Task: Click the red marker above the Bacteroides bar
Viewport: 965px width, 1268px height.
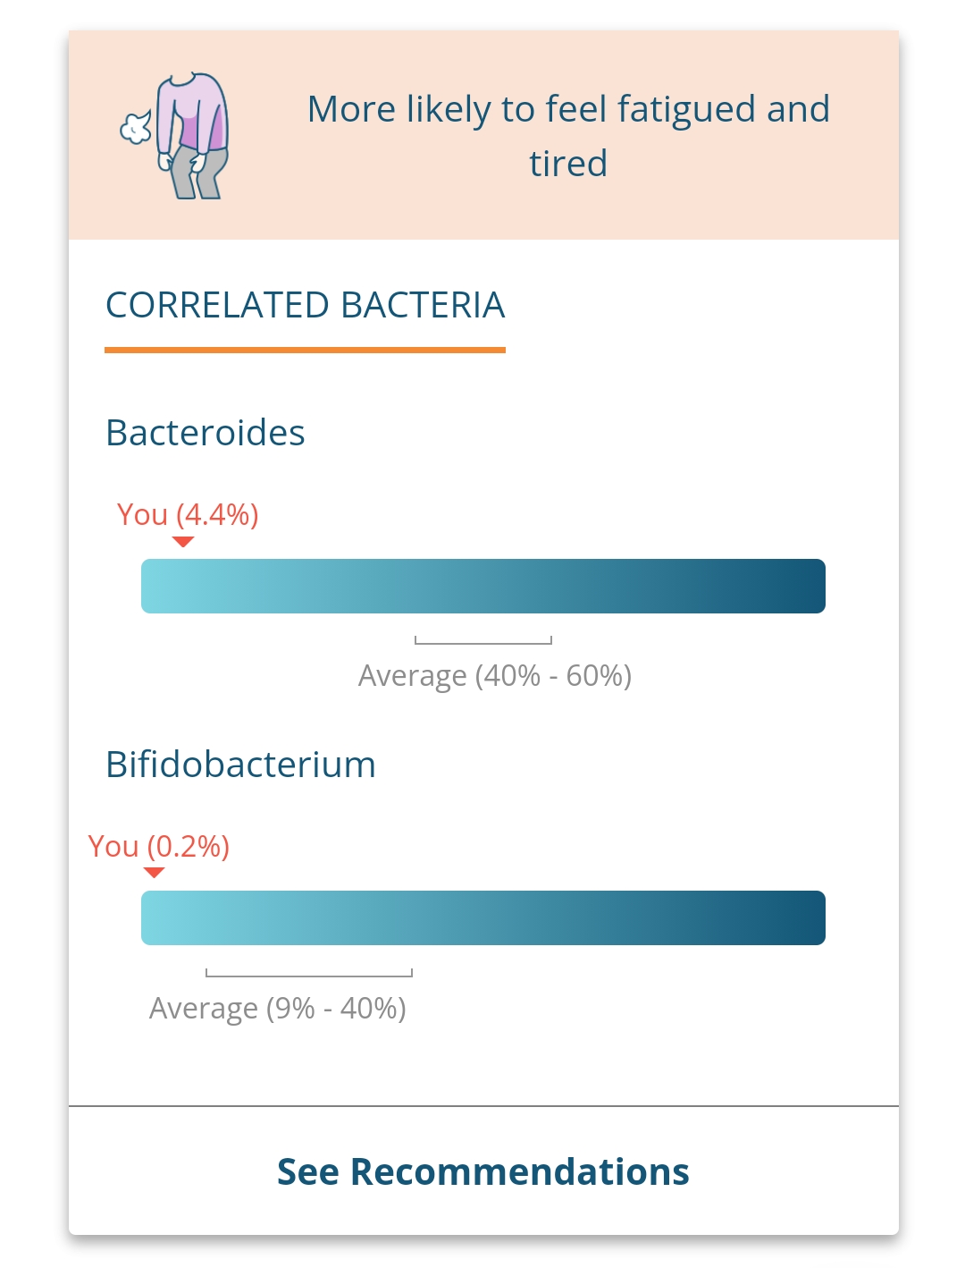Action: pyautogui.click(x=183, y=542)
